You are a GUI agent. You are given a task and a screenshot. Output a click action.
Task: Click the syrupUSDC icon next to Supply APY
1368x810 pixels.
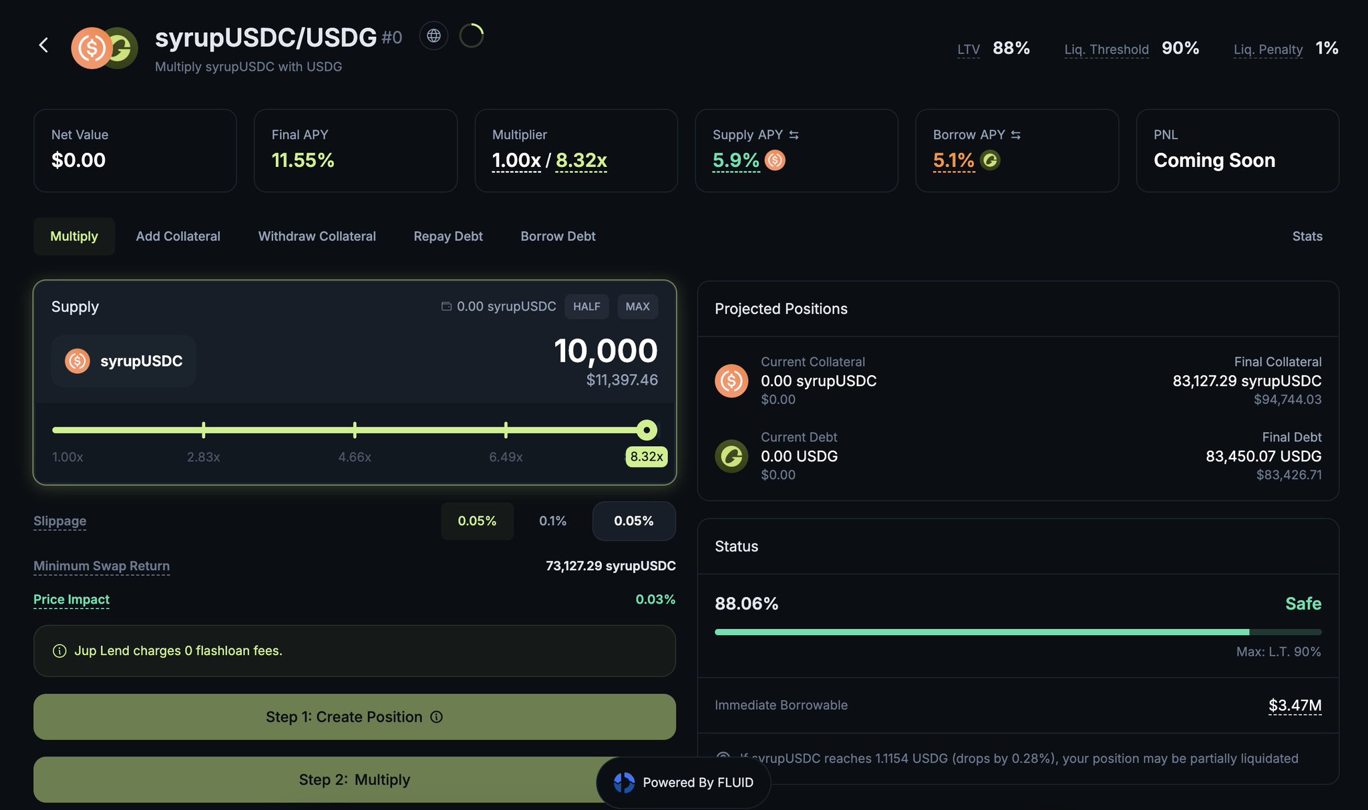point(775,160)
